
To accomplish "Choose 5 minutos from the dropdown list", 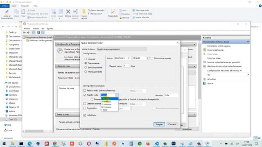I will click(x=110, y=99).
